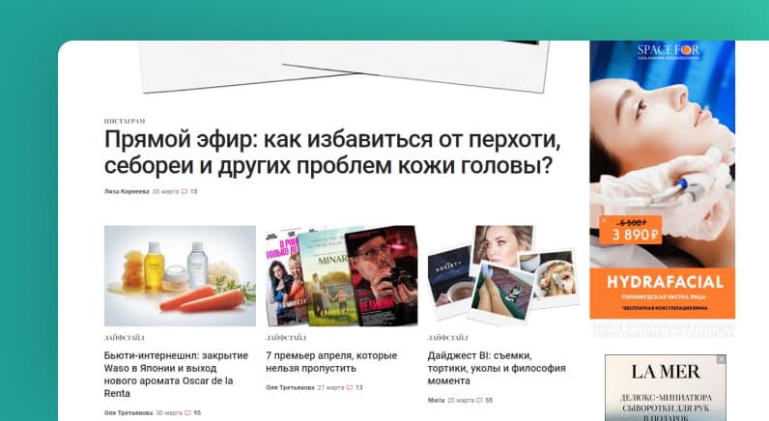
Task: Click the polaroid photos collage thumbnail
Action: pyautogui.click(x=503, y=276)
